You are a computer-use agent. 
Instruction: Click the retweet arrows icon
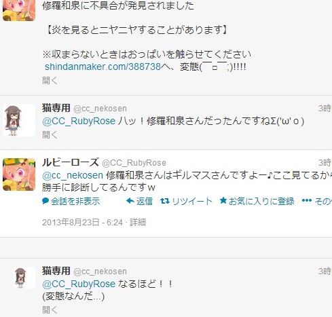pyautogui.click(x=165, y=201)
